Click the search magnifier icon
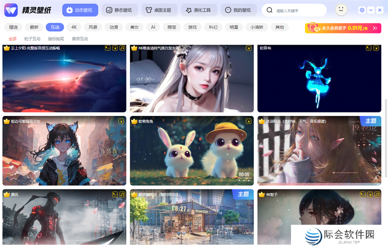This screenshot has width=388, height=249. pos(270,10)
